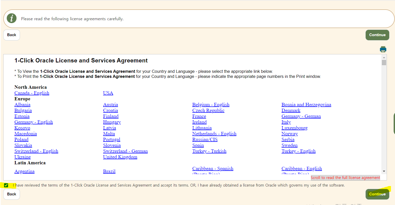Click the bottom Continue button
395x205 pixels.
[x=377, y=194]
